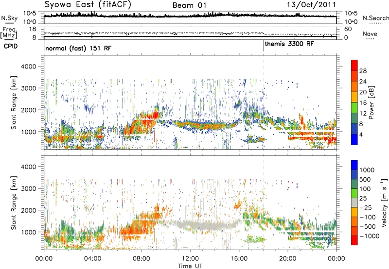Image resolution: width=389 pixels, height=269 pixels.
Task: Click the 'CPID' row label
Action: [11, 46]
